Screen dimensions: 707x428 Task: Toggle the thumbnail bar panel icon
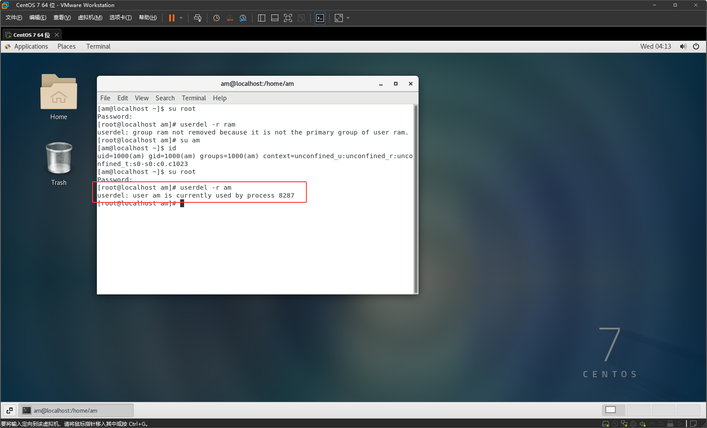click(x=275, y=18)
